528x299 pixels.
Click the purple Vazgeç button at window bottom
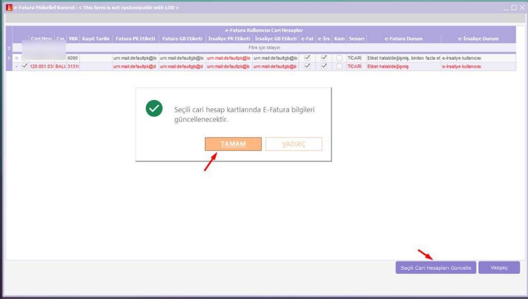499,268
